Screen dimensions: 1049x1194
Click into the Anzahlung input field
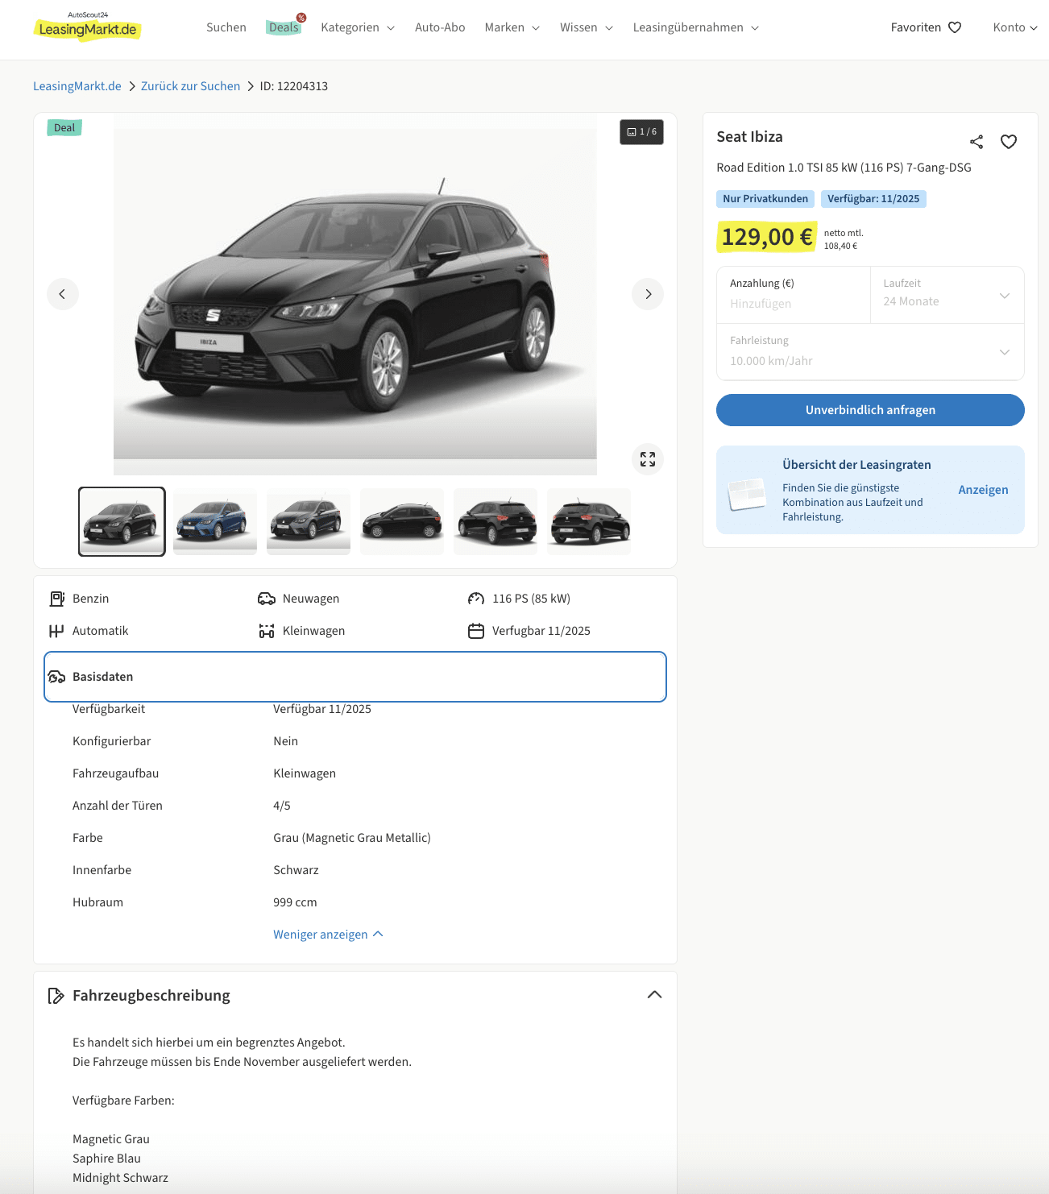point(793,303)
